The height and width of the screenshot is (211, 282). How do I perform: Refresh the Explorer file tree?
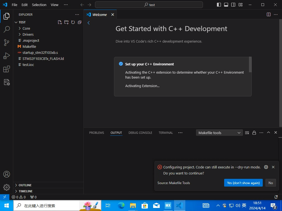(73, 22)
